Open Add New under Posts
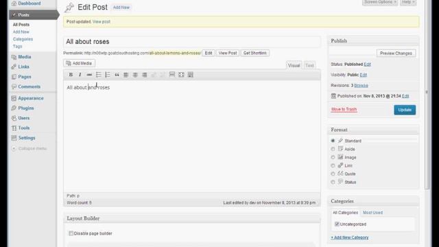 pos(21,32)
